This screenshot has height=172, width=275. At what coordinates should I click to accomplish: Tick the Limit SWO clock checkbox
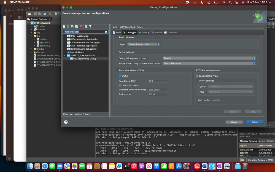tap(120, 85)
